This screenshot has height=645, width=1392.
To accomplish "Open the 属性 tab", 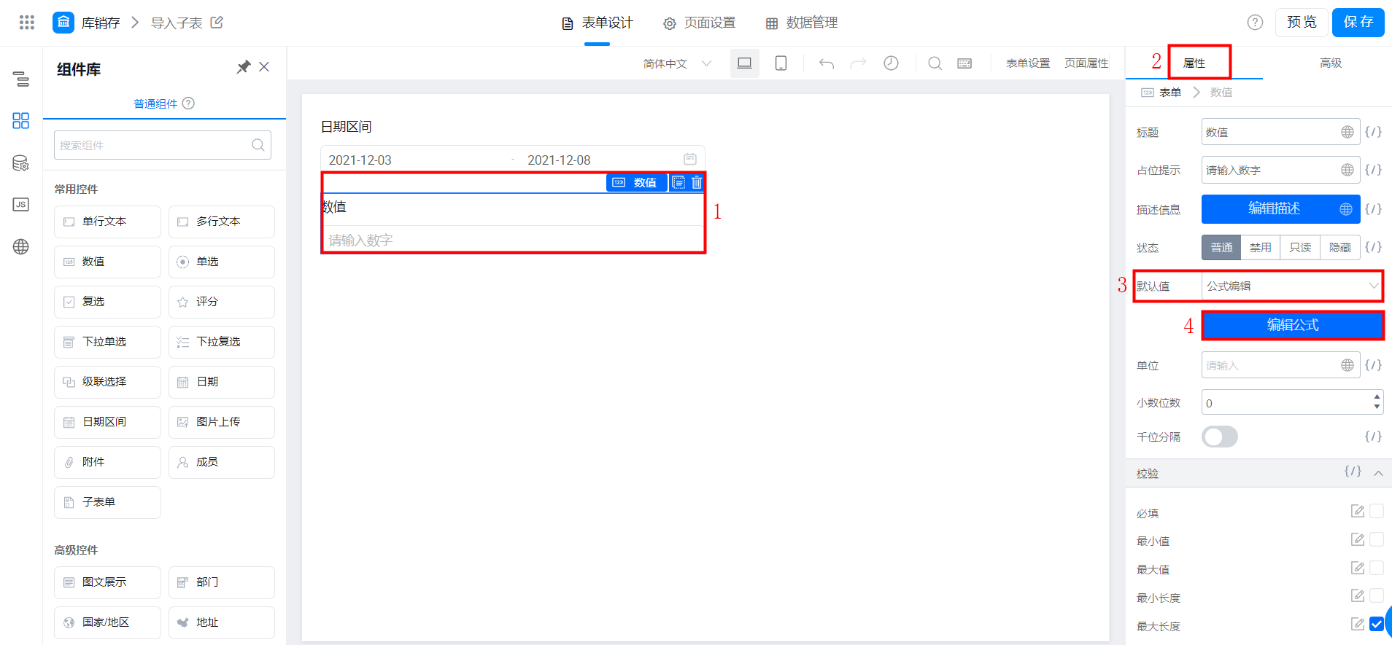I will (1194, 63).
